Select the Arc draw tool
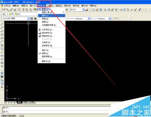 click(x=2, y=42)
